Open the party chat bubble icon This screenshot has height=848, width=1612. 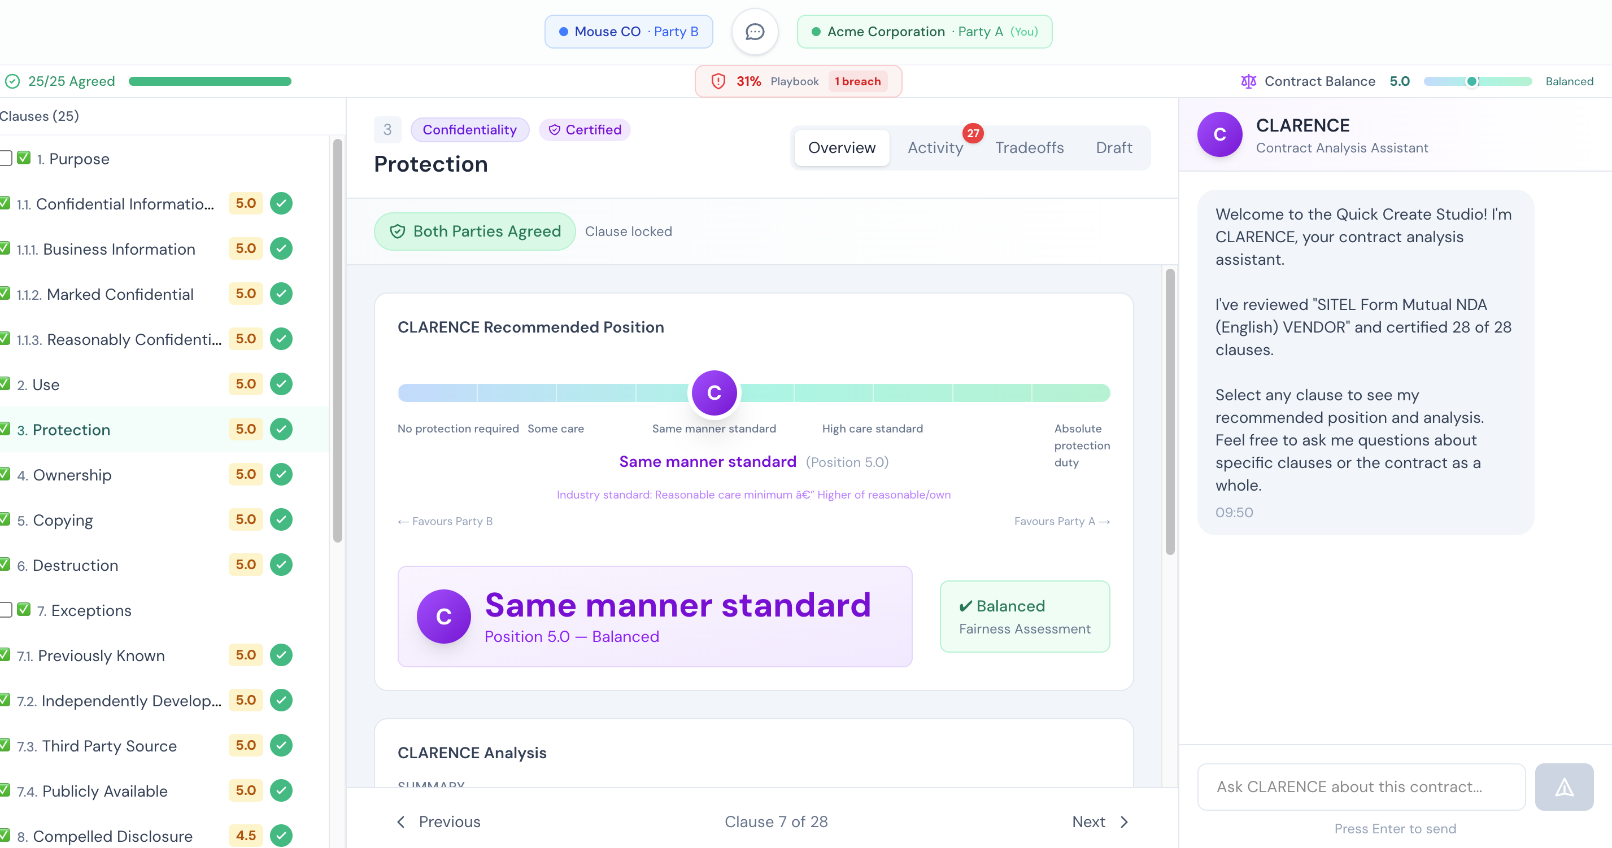click(x=755, y=31)
